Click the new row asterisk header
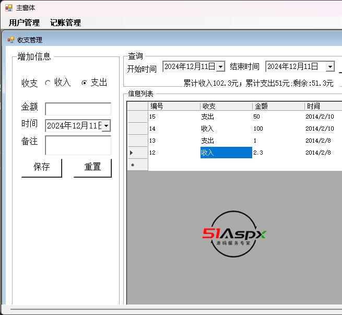Image resolution: width=342 pixels, height=315 pixels. pos(137,165)
